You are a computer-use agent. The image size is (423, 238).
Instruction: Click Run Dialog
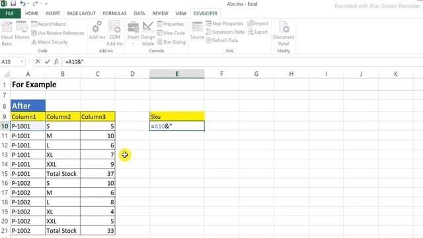point(171,42)
